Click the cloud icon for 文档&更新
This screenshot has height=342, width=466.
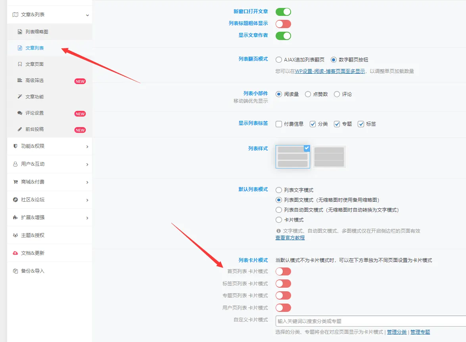15,253
